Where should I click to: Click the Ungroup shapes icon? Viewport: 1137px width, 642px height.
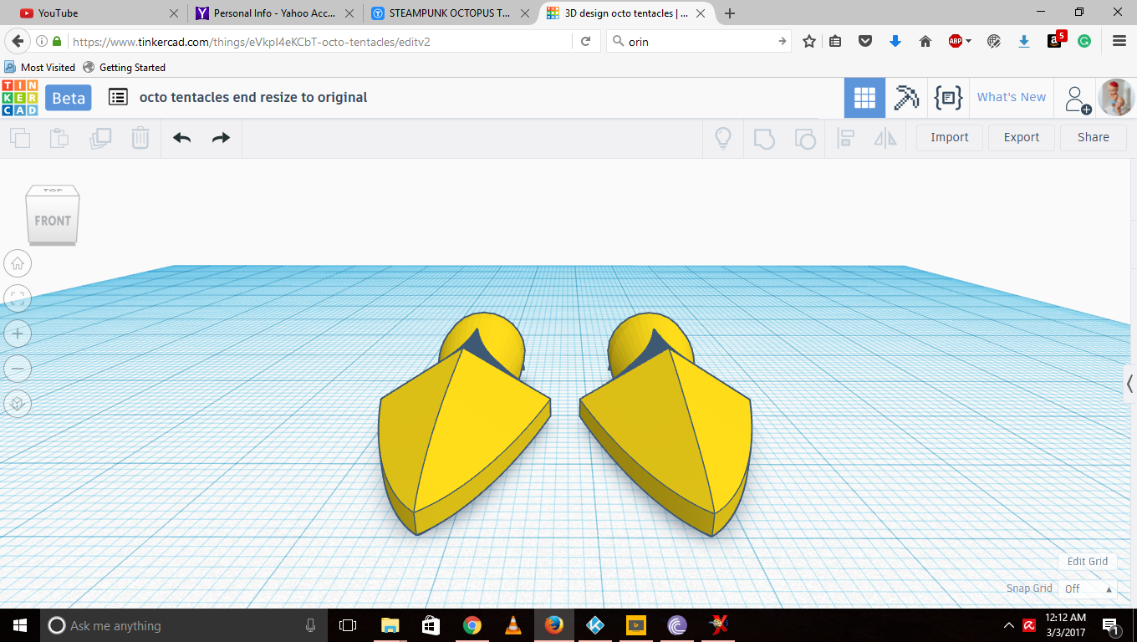[x=804, y=138]
